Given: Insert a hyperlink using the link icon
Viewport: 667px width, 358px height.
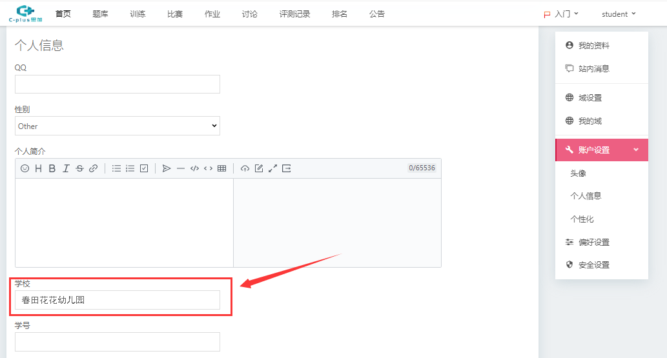Looking at the screenshot, I should point(93,168).
